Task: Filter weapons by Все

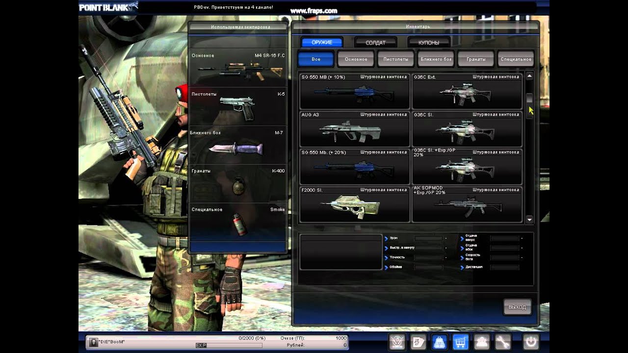Action: click(316, 59)
